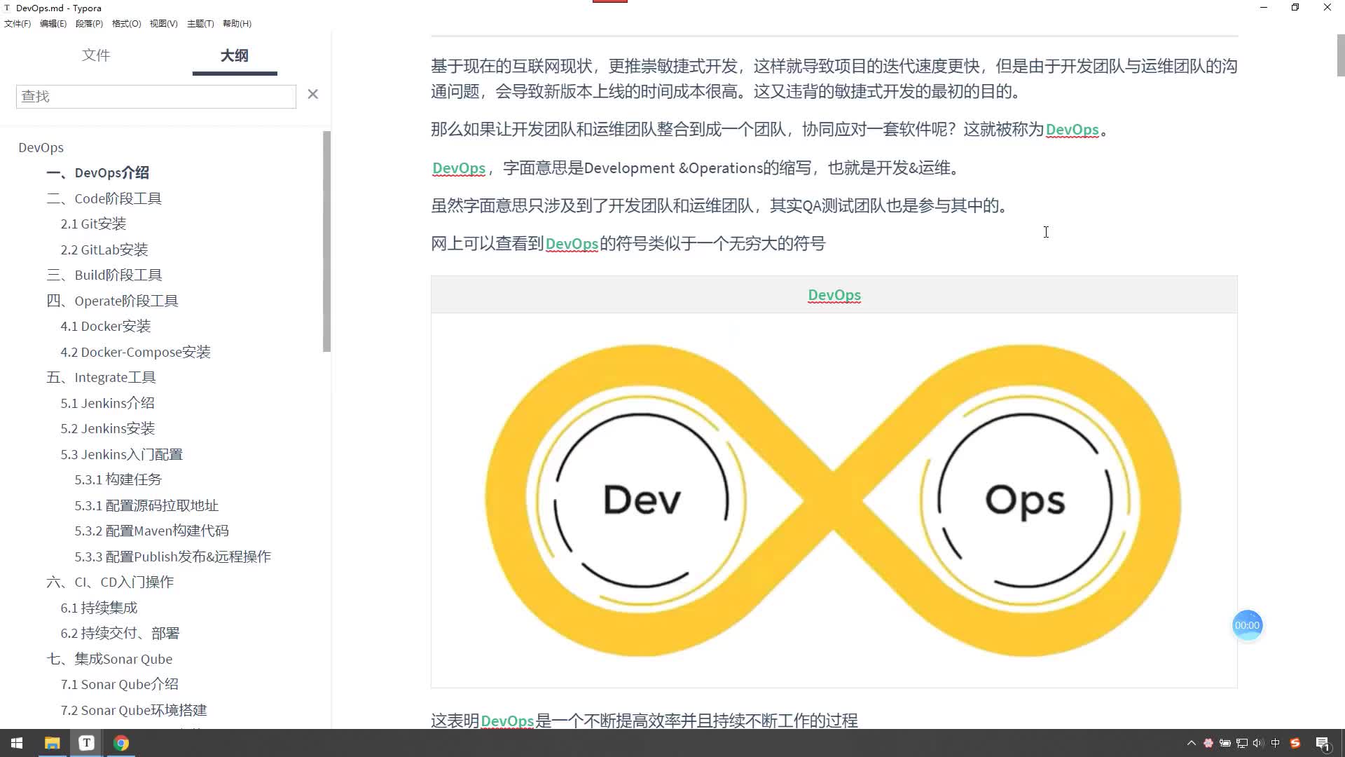Click the Dev/Ops infinity logo image
This screenshot has width=1345, height=757.
[x=834, y=500]
